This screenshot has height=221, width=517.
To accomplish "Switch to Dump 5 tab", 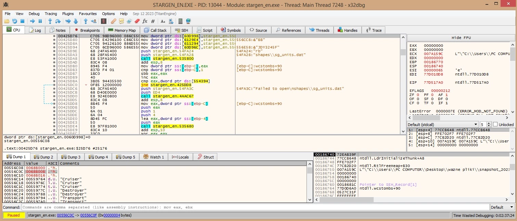I will (x=126, y=157).
